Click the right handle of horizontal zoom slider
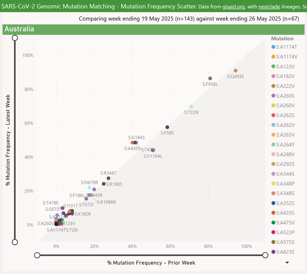The width and height of the screenshot is (307, 274). (265, 255)
